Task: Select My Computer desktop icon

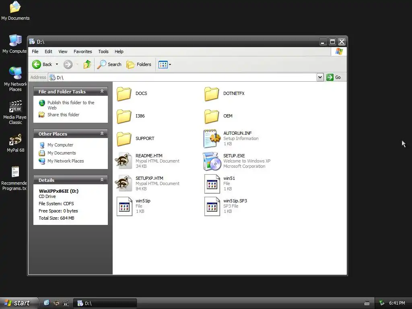Action: click(15, 44)
